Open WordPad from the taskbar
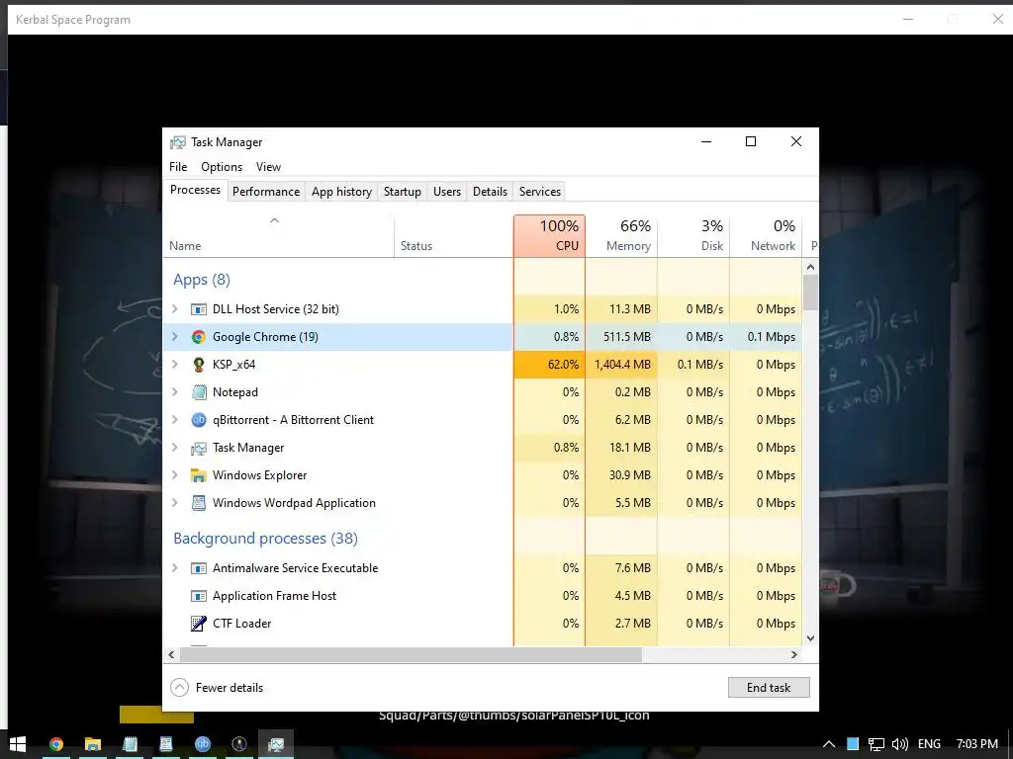The height and width of the screenshot is (759, 1013). pyautogui.click(x=166, y=744)
